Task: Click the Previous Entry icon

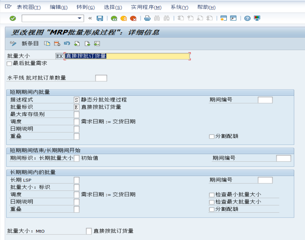Action: (x=77, y=44)
